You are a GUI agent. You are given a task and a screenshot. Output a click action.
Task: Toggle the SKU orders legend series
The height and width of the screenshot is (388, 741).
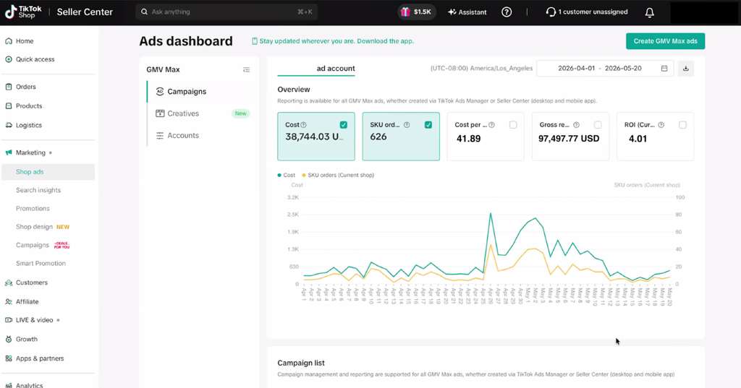(338, 175)
